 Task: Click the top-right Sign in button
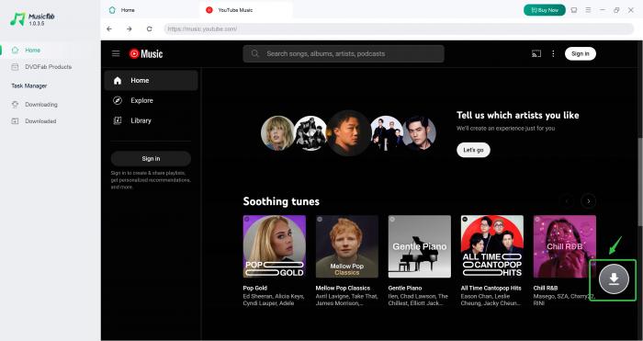[581, 53]
